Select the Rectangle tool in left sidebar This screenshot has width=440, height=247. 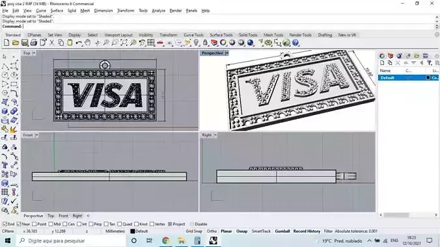[14, 84]
